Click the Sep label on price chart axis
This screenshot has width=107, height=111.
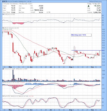point(92,67)
